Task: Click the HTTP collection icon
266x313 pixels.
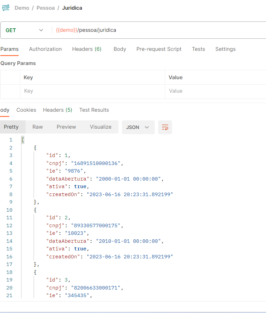Action: 6,7
